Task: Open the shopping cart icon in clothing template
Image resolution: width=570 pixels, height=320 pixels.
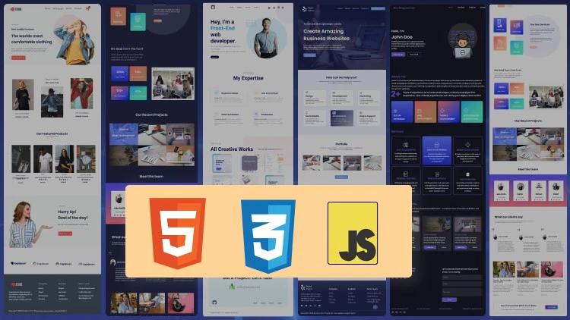Action: click(x=88, y=8)
